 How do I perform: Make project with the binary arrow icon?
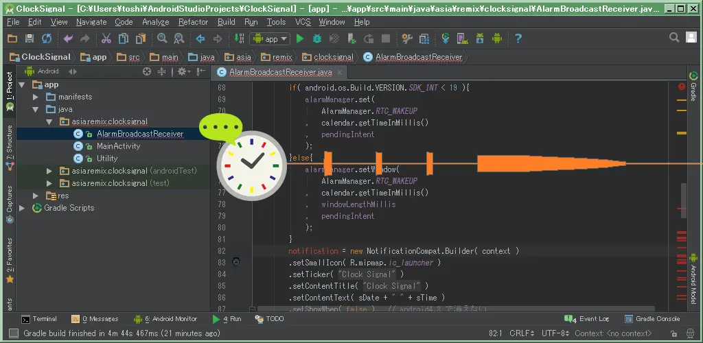click(x=239, y=39)
